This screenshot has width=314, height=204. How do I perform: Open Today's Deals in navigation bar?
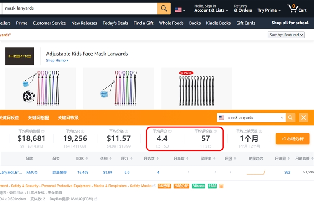click(x=116, y=23)
